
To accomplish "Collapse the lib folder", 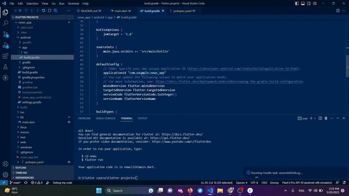I will [x=43, y=117].
